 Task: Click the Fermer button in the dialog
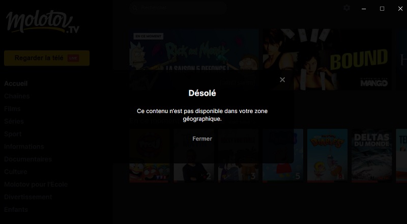point(202,139)
